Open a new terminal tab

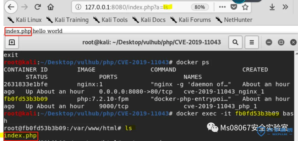pyautogui.click(x=12, y=42)
